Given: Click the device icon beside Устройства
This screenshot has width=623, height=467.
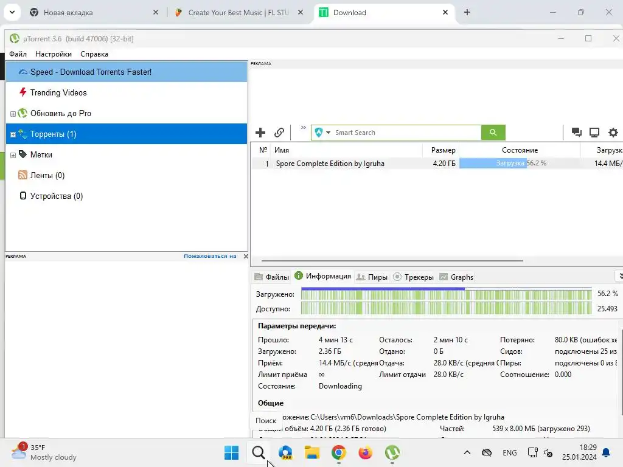Looking at the screenshot, I should (23, 195).
